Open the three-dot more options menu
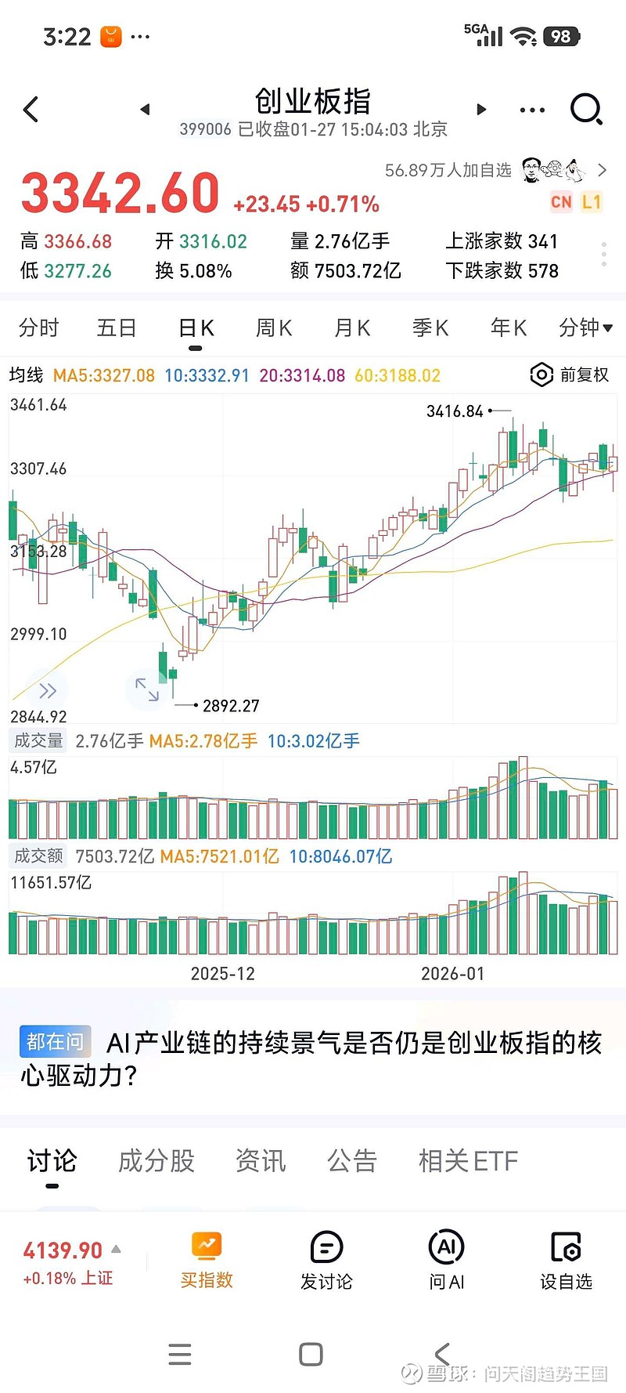626x1393 pixels. (x=532, y=110)
